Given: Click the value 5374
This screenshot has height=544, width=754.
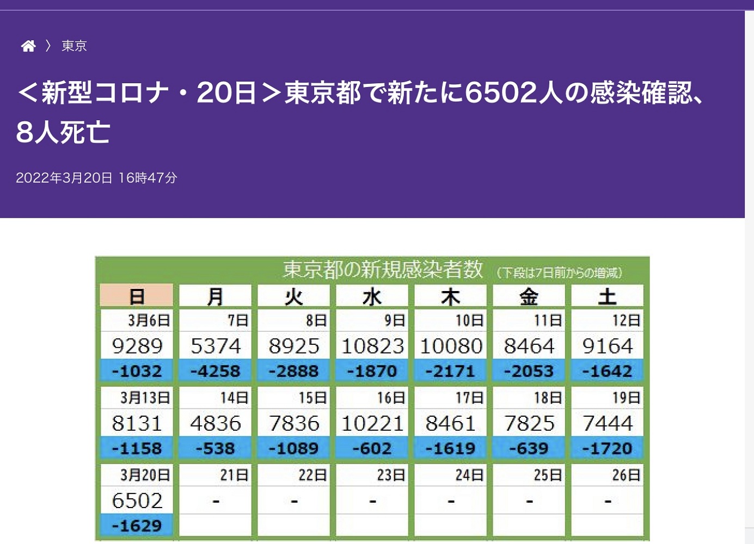Looking at the screenshot, I should (x=215, y=346).
